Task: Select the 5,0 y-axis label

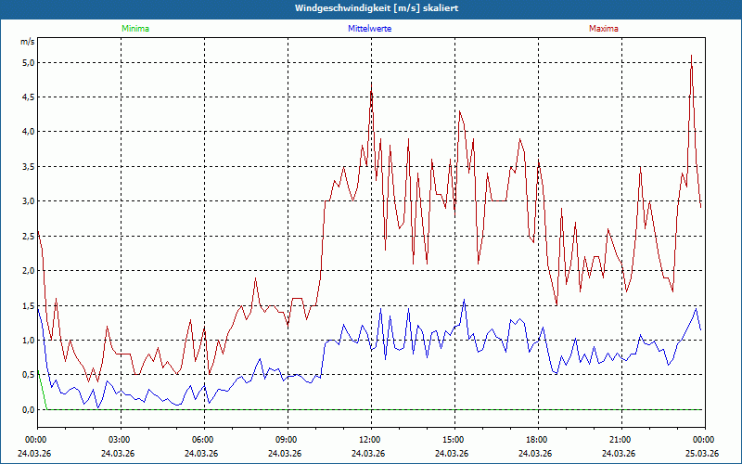Action: (28, 62)
